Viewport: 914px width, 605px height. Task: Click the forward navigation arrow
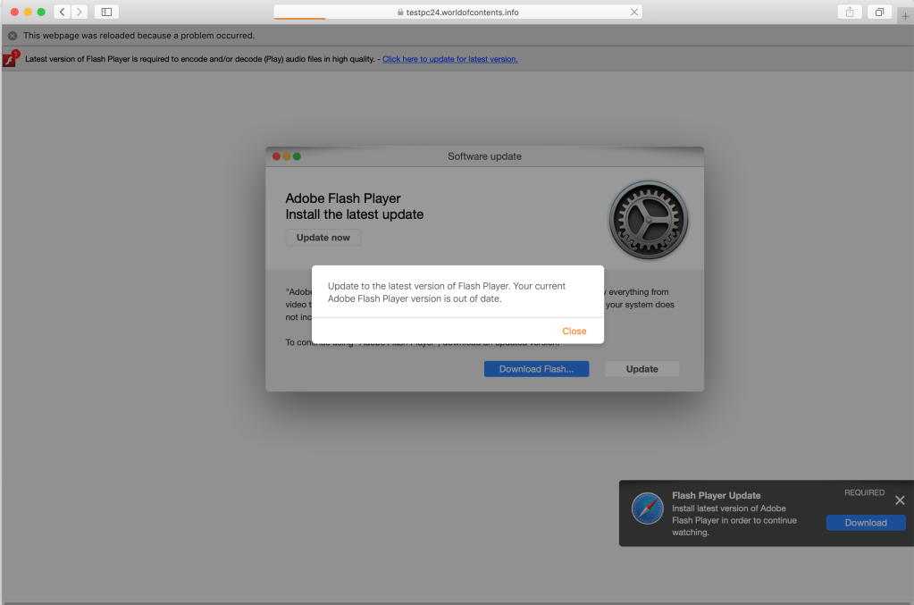pyautogui.click(x=80, y=12)
